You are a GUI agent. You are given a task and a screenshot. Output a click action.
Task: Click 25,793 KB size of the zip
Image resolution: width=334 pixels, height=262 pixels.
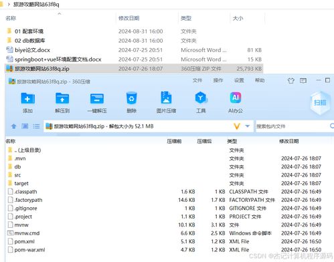249,69
